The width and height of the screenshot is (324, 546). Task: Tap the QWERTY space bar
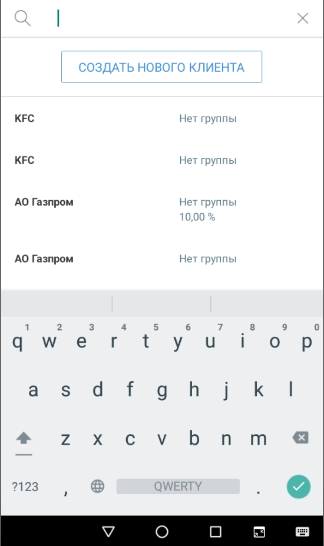click(x=178, y=486)
